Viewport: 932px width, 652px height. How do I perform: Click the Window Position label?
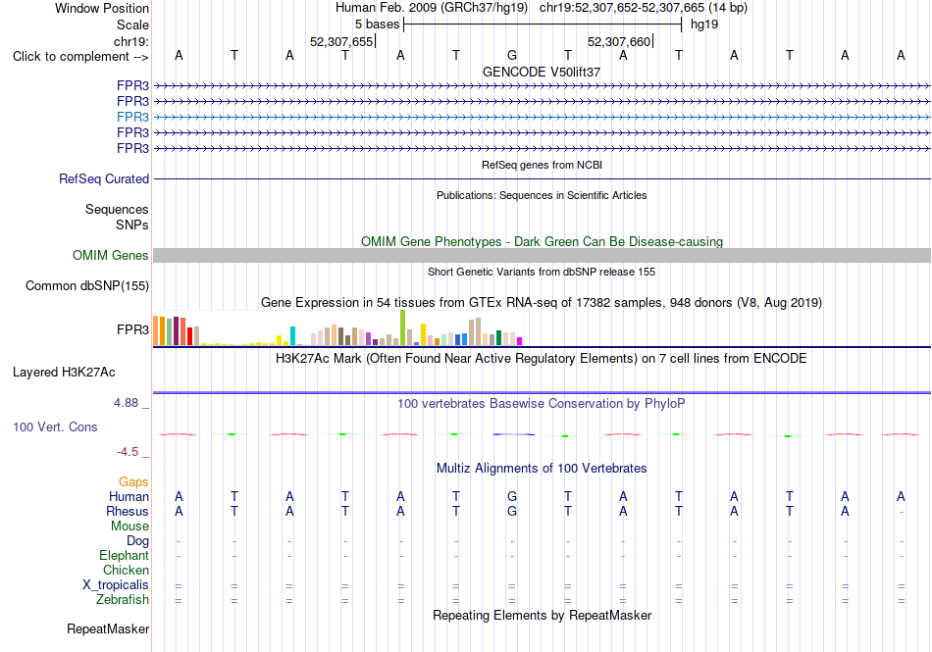tap(102, 8)
